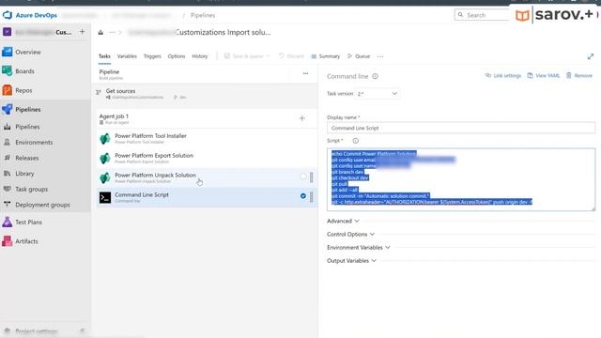Screen dimensions: 601x338
Task: Open the Library icon
Action: pyautogui.click(x=8, y=173)
